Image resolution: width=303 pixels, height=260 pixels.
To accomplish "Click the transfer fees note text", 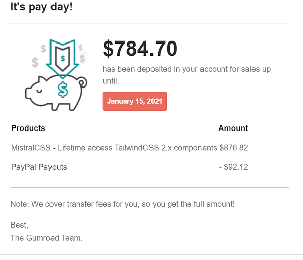I will pos(122,204).
